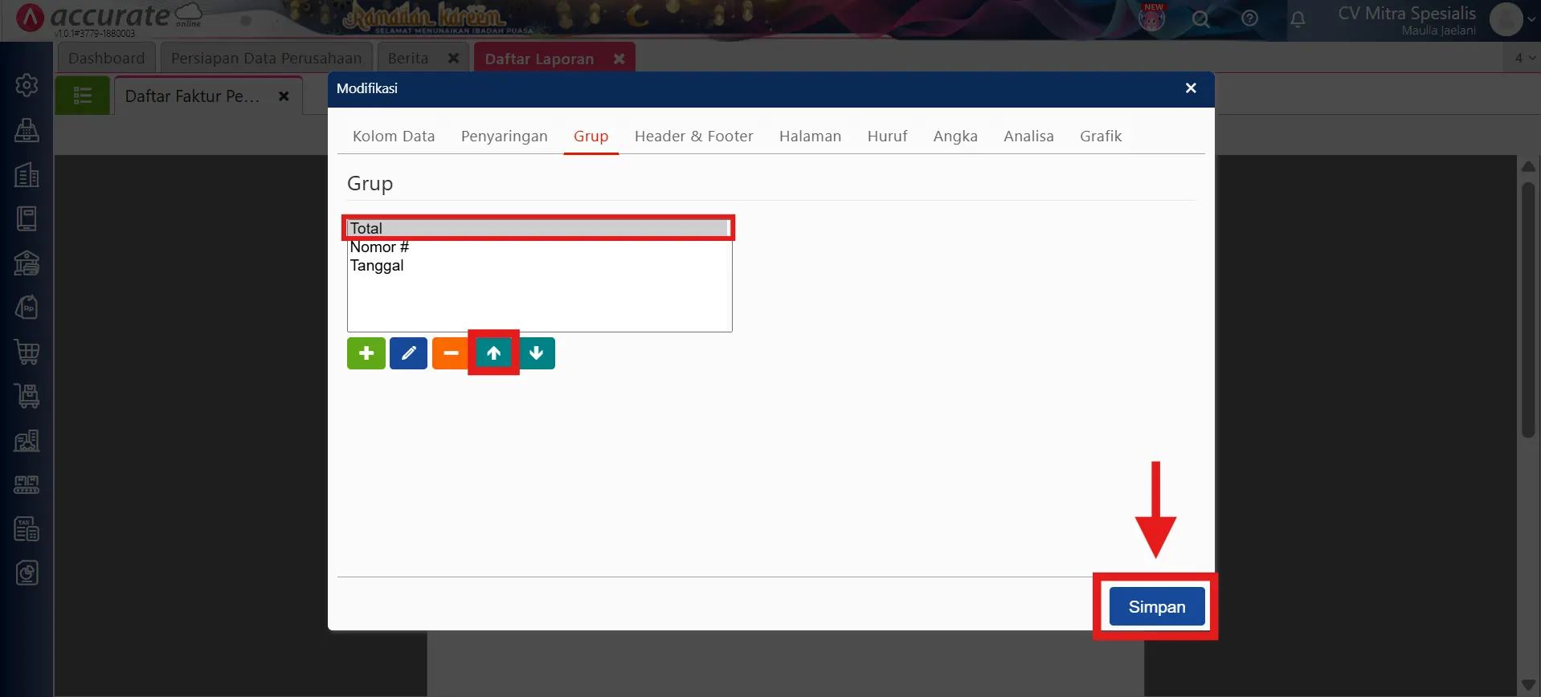The image size is (1541, 697).
Task: Open the help question mark icon
Action: tap(1249, 18)
